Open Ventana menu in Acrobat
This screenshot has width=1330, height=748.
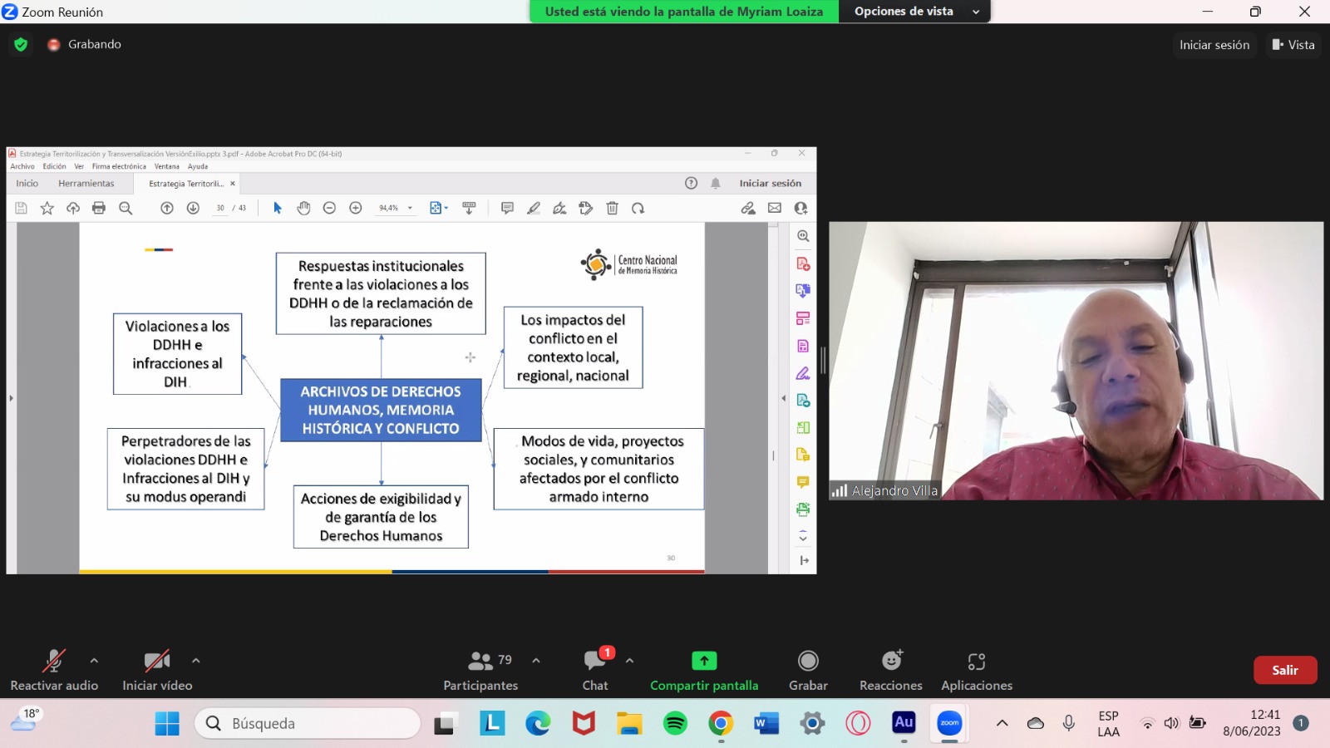coord(166,166)
